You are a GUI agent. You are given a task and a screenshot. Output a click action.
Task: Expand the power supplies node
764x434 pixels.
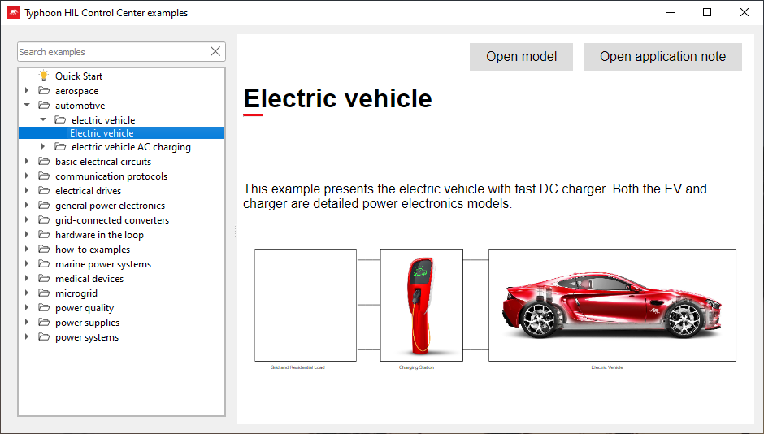[27, 322]
